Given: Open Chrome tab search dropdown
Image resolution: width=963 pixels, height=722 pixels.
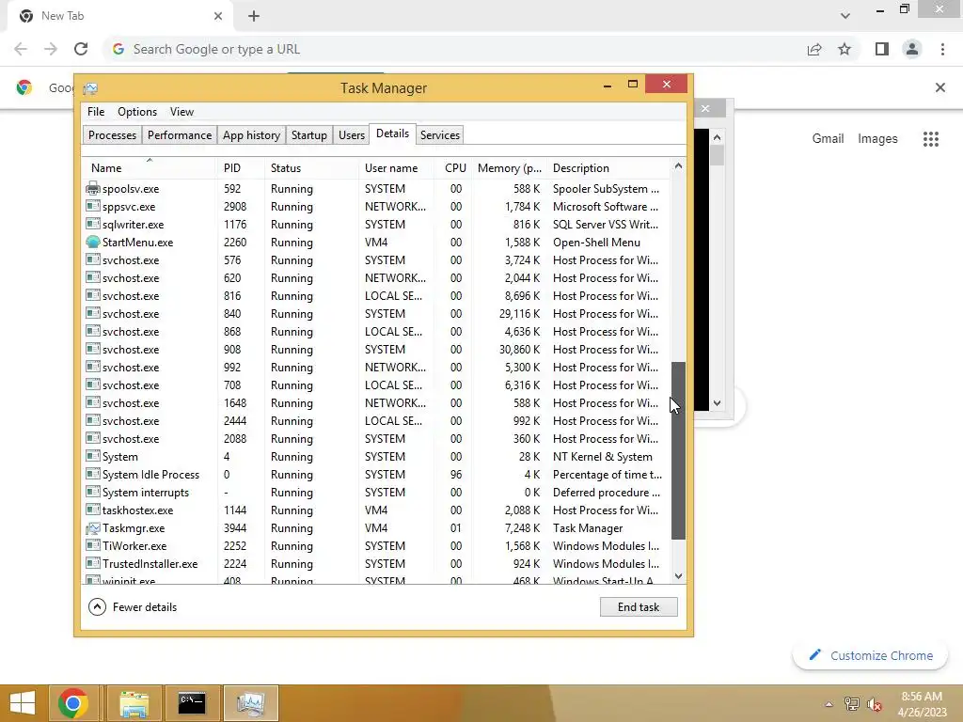Looking at the screenshot, I should tap(845, 16).
